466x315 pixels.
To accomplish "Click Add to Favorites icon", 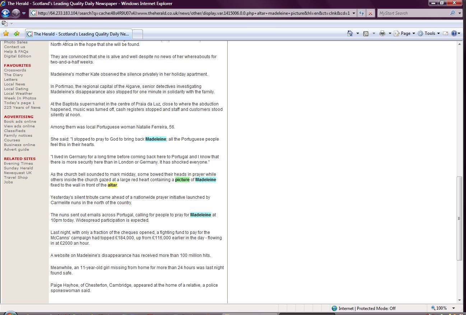I will pos(17,34).
